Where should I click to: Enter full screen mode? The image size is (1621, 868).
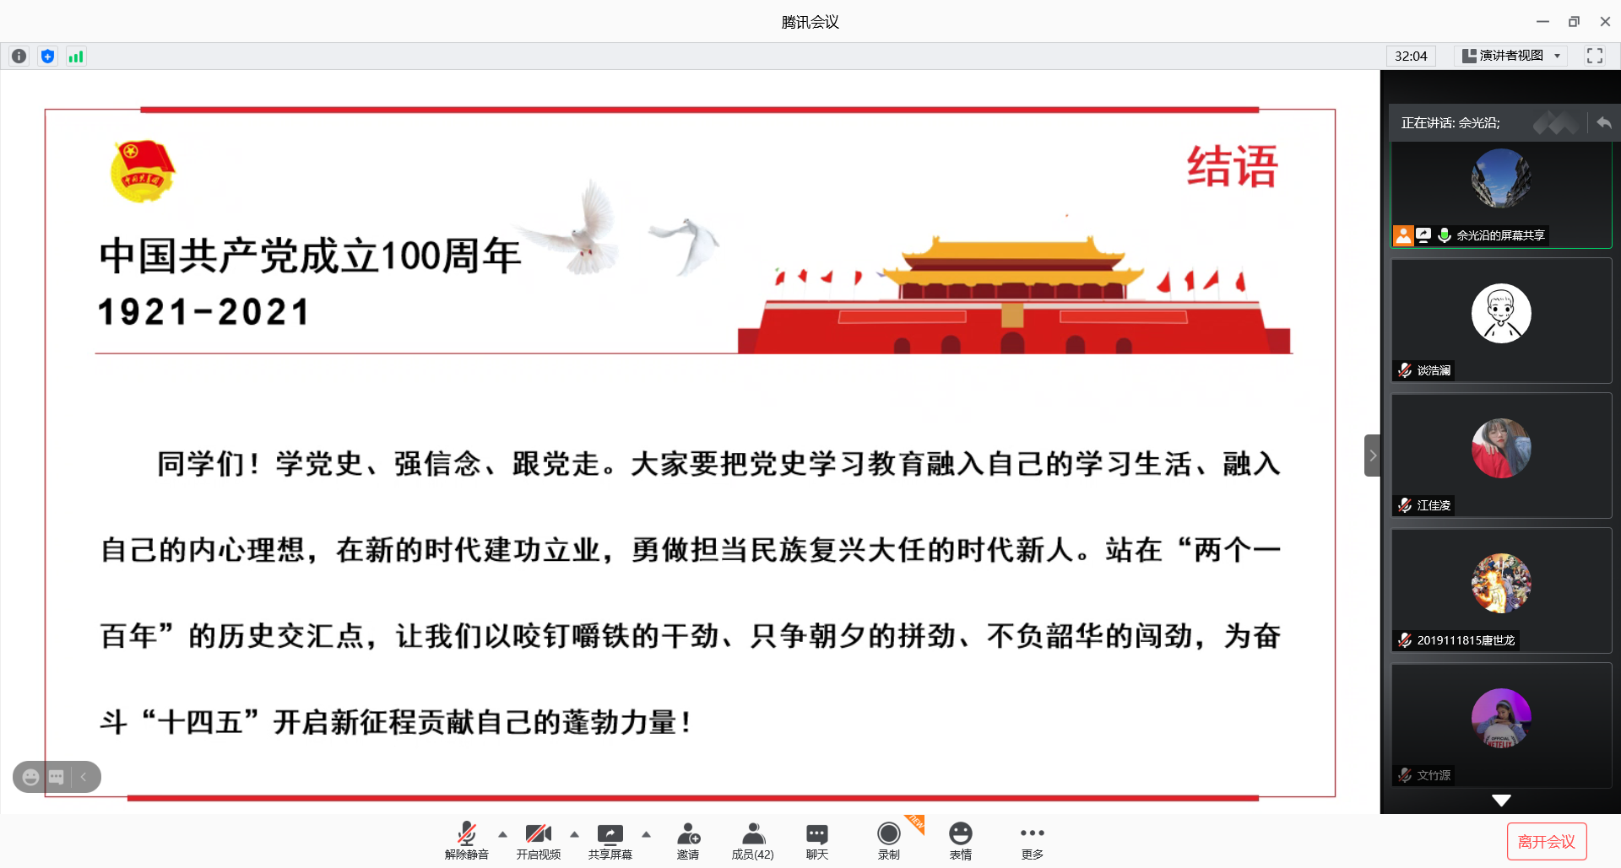[1594, 56]
